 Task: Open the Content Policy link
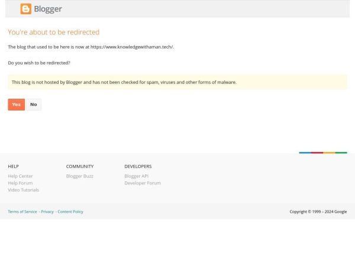click(x=70, y=212)
